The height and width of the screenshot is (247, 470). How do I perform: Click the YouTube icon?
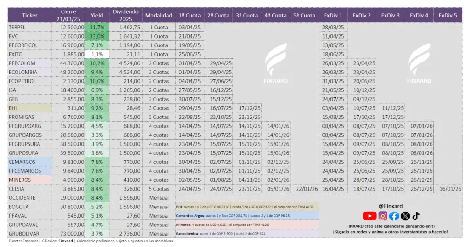coord(369,216)
